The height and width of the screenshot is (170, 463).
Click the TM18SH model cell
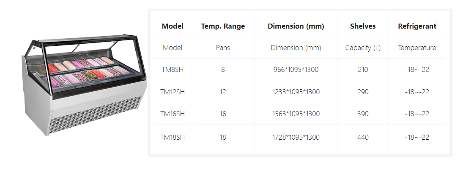[x=173, y=137]
